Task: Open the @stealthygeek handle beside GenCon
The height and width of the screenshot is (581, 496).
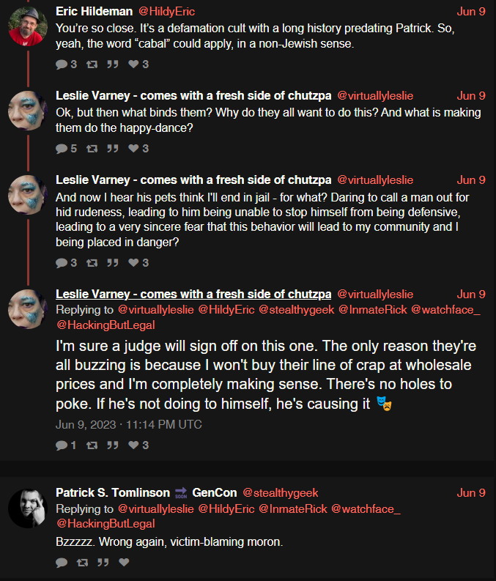Action: pyautogui.click(x=281, y=492)
